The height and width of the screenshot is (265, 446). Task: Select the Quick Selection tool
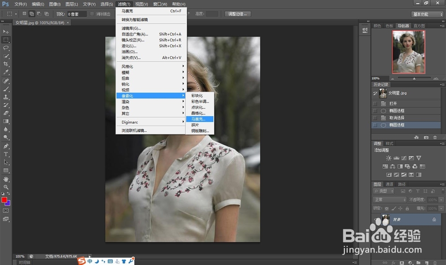coord(6,56)
